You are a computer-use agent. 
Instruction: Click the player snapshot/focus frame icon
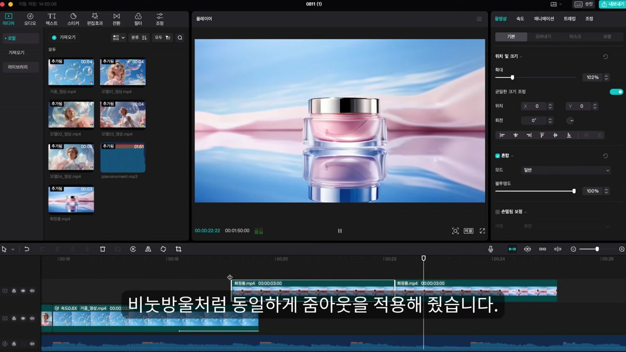point(455,231)
